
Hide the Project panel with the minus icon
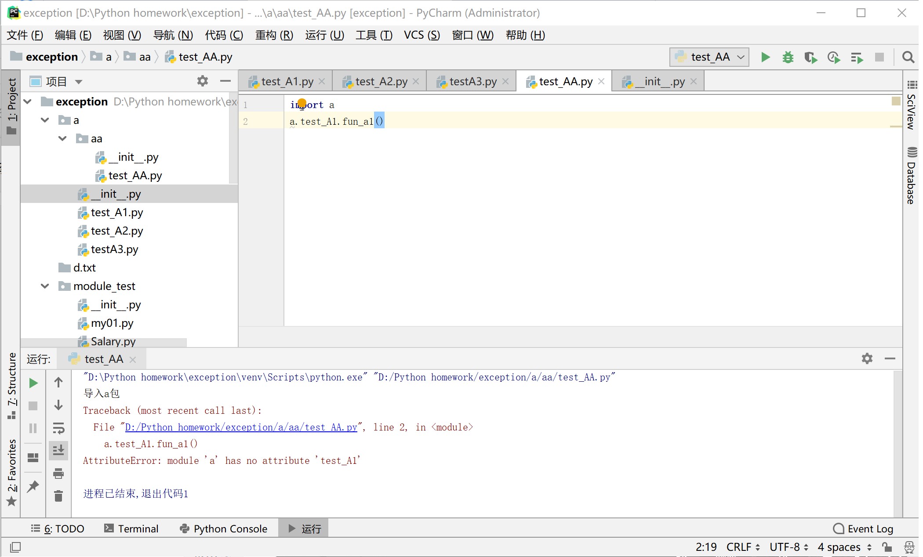pos(225,81)
